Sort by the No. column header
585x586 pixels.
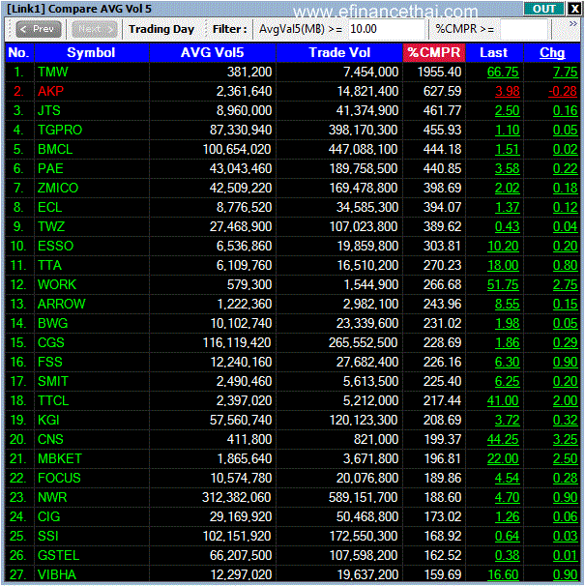click(19, 52)
